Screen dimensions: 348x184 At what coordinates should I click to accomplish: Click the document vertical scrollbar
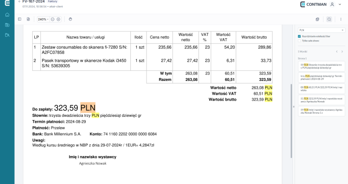292,121
